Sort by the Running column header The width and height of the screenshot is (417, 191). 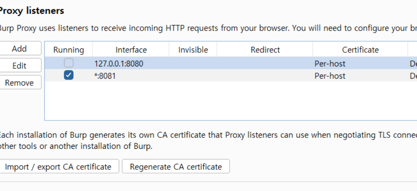coord(69,50)
